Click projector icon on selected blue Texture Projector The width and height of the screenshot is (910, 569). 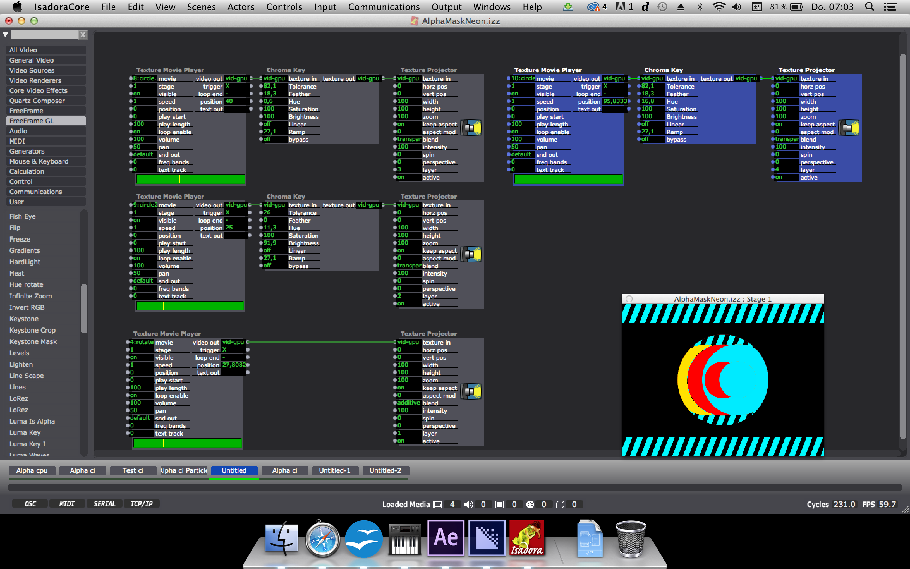point(849,128)
